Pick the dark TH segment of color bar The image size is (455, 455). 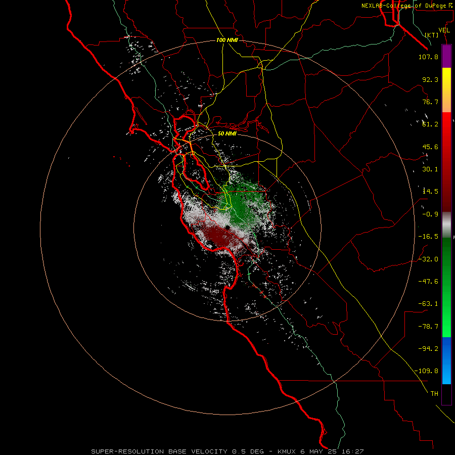click(x=446, y=394)
